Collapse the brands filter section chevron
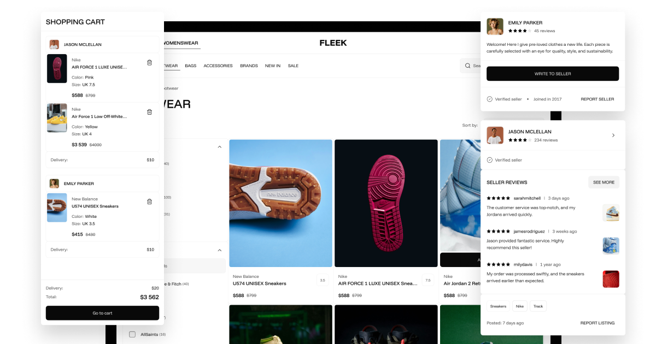The image size is (656, 344). 220,250
